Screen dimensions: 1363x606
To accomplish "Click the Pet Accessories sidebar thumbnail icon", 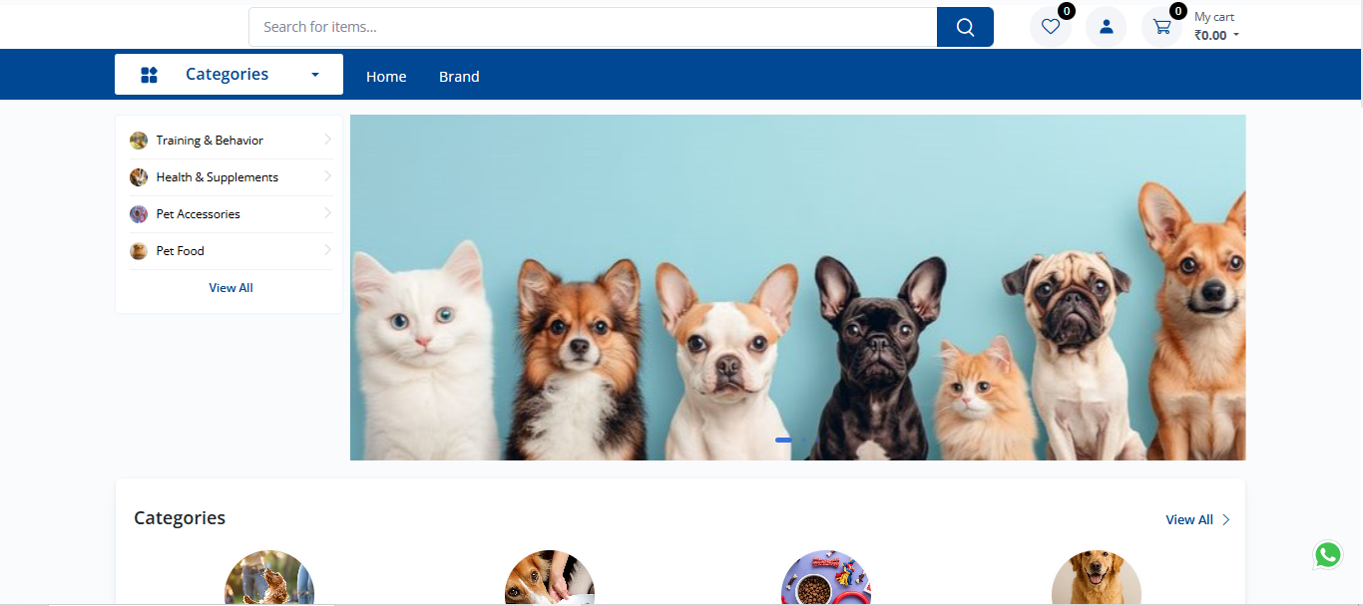I will point(139,214).
